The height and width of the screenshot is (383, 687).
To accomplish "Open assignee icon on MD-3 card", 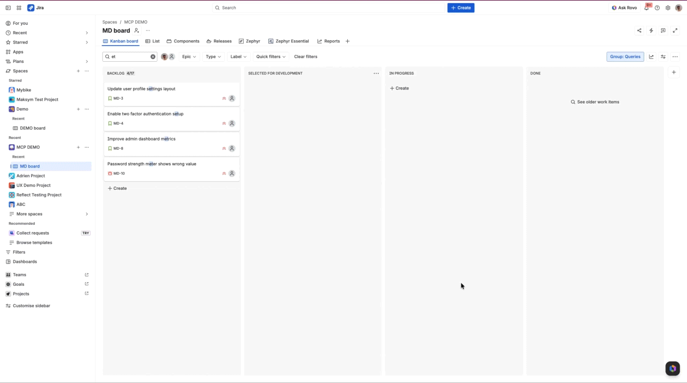I will [x=232, y=99].
